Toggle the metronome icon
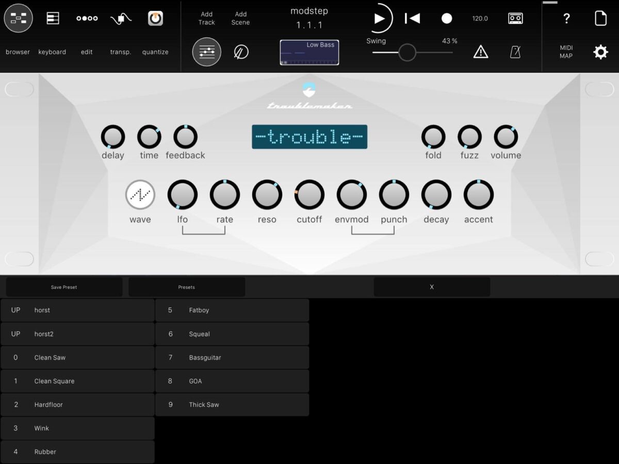The width and height of the screenshot is (619, 464). coord(515,52)
